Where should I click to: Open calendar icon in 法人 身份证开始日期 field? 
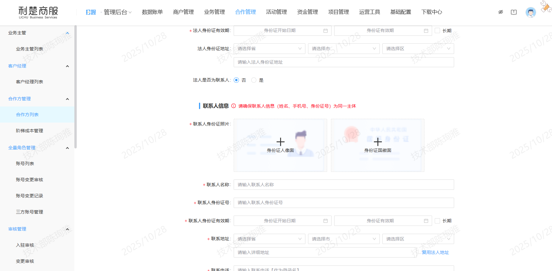tap(325, 31)
